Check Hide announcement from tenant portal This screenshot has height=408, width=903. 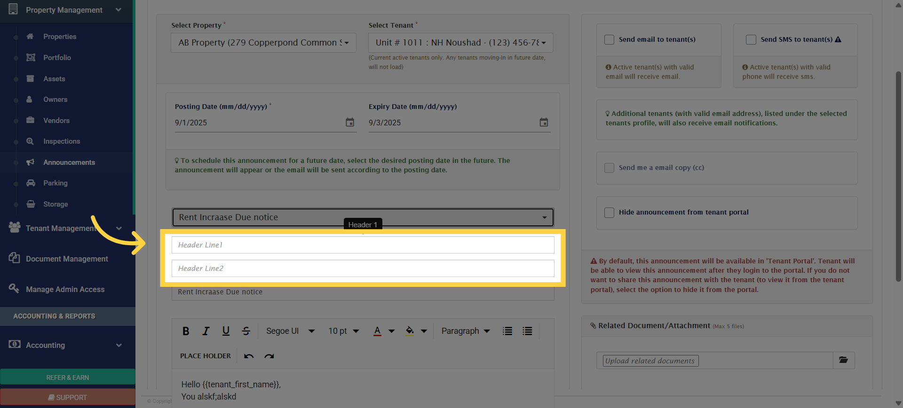609,212
